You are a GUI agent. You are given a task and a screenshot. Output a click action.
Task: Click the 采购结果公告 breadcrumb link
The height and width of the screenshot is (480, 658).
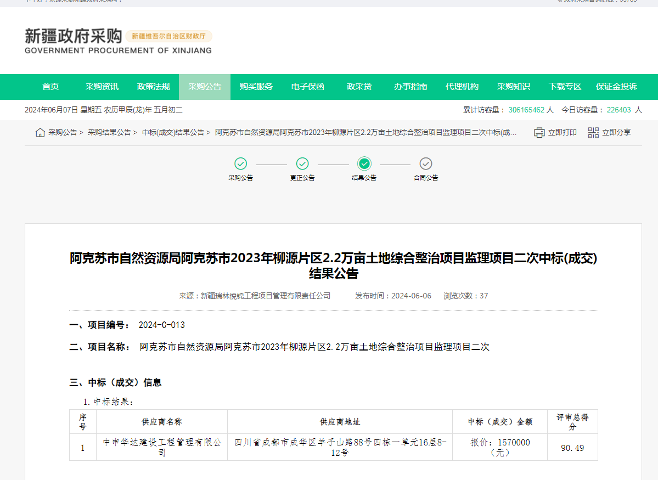(109, 133)
